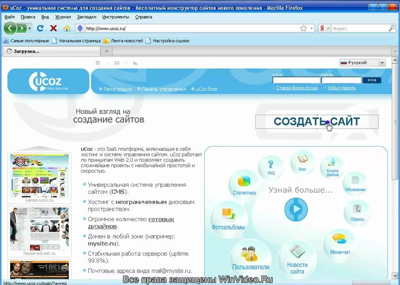
Task: Follow the готовых дизайнов link
Action: click(x=131, y=223)
